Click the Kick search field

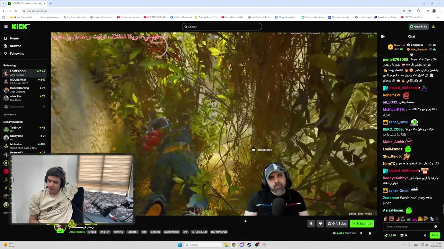click(x=222, y=27)
